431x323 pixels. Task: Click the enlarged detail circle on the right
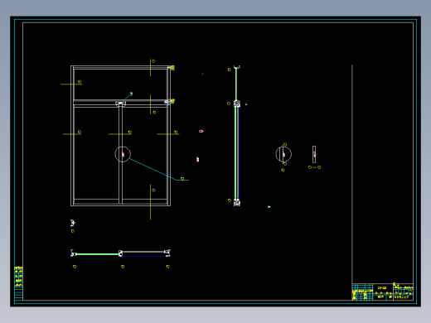[x=283, y=154]
